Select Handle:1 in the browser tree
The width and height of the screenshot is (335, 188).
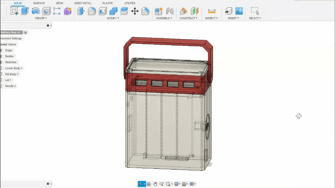(11, 86)
